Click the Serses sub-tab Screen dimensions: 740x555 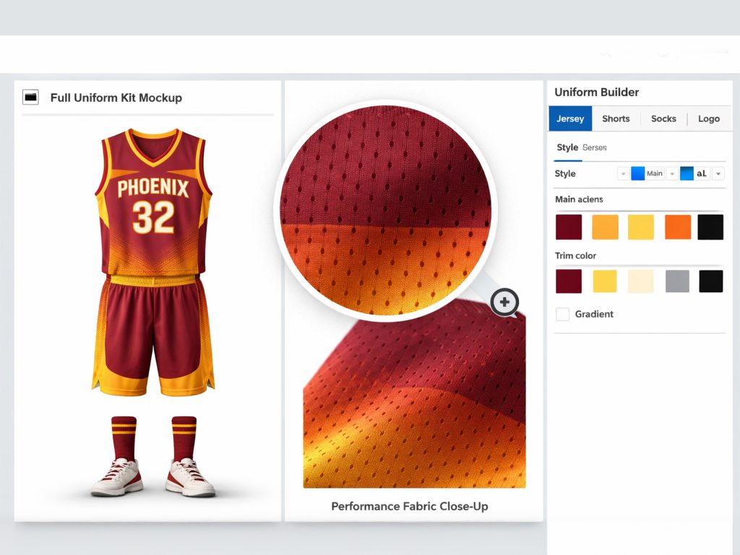tap(595, 147)
